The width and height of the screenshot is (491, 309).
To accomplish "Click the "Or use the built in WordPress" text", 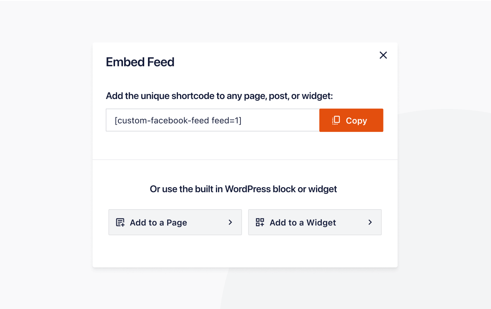I will [x=187, y=189].
